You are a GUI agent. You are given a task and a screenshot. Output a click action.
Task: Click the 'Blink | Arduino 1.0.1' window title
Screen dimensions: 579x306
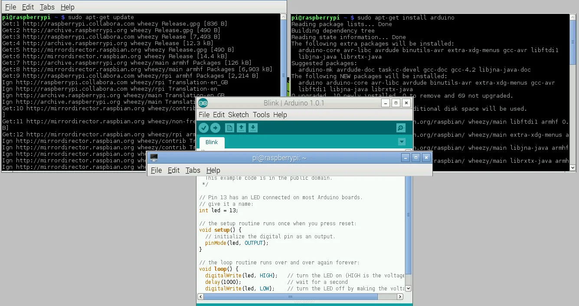(294, 103)
